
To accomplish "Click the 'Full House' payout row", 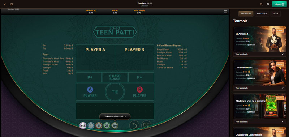I will pos(172,59).
